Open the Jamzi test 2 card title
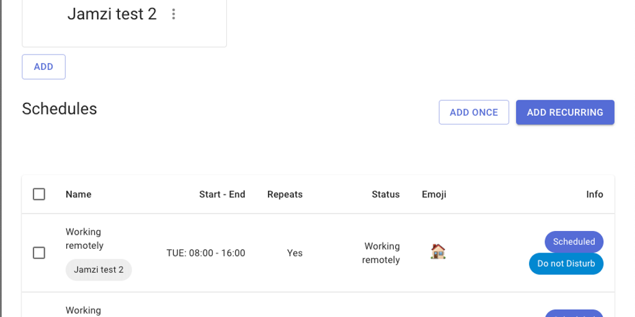The height and width of the screenshot is (317, 635). [112, 14]
